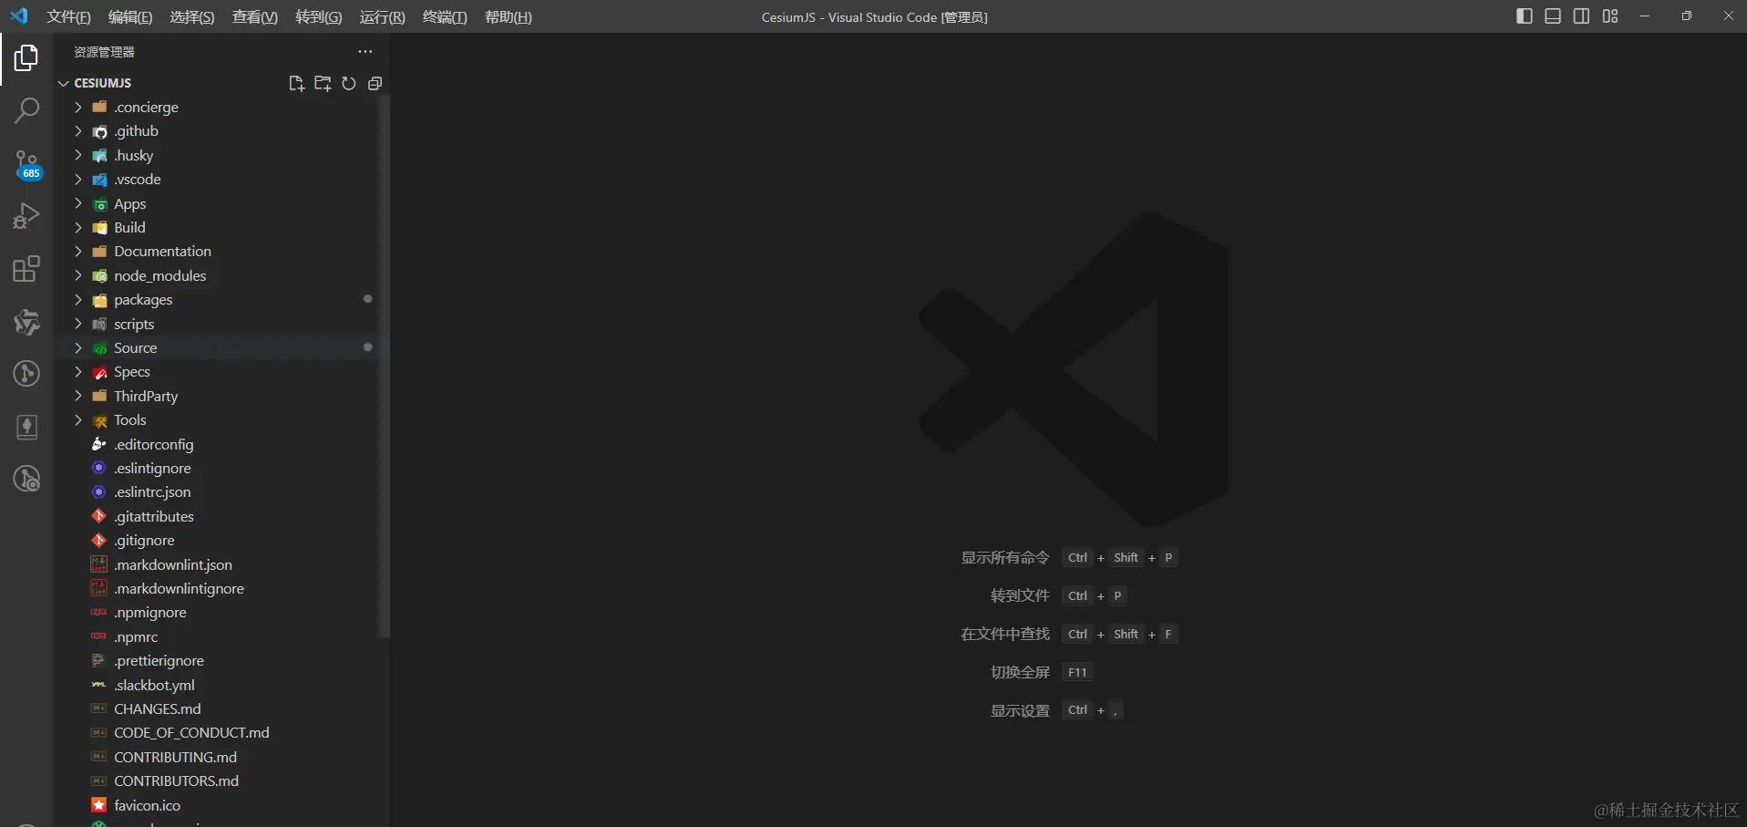Screen dimensions: 1747x827
Task: Open the 帮助(H) menu
Action: point(509,17)
